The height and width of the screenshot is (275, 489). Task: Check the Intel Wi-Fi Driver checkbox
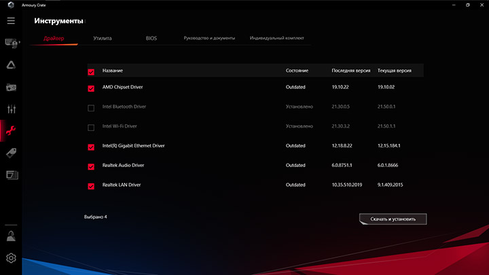click(91, 128)
